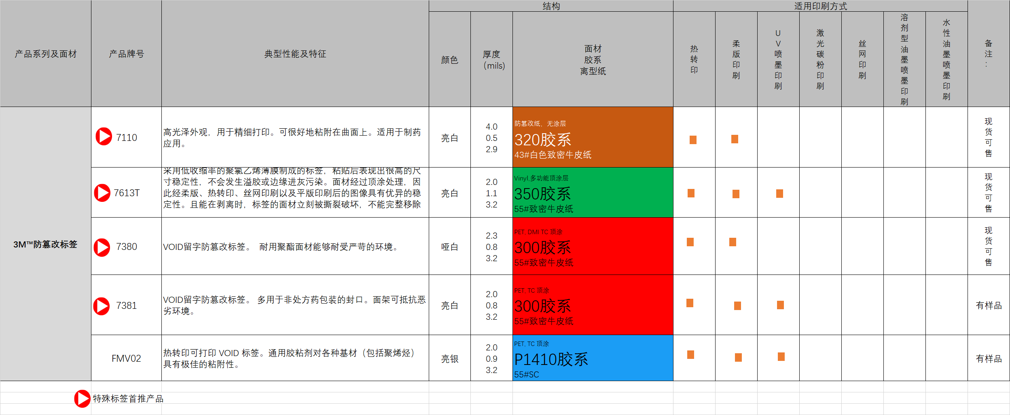This screenshot has width=1010, height=415.
Task: Click the red play icon beside 7381
Action: click(x=101, y=306)
